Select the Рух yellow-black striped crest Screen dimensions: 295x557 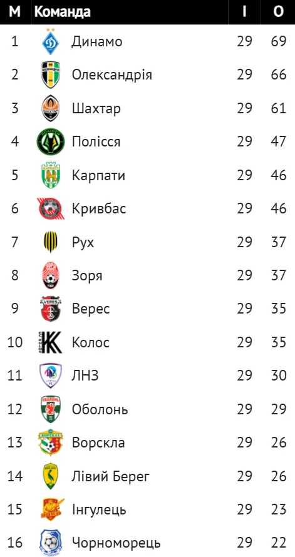(x=51, y=242)
